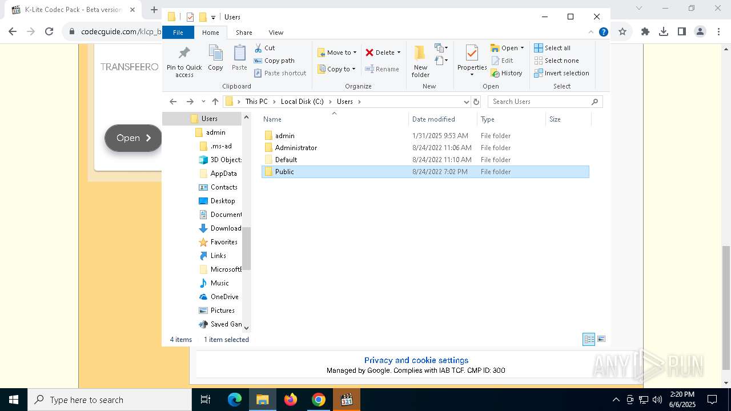Click the Copy ribbon button
731x411 pixels.
(x=215, y=58)
